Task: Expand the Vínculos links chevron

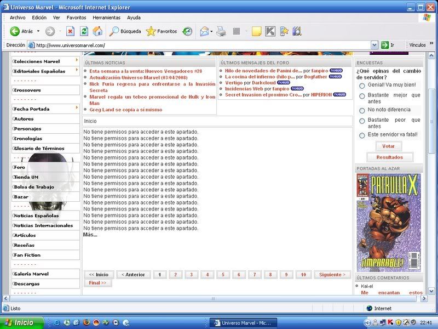Action: click(x=431, y=44)
